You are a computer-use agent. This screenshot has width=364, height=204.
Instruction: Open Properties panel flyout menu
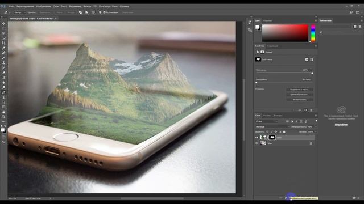(x=316, y=46)
